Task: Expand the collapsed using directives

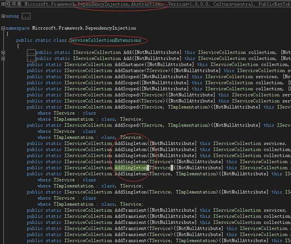Action: pos(3,16)
